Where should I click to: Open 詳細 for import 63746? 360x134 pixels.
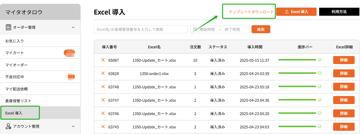click(x=344, y=113)
